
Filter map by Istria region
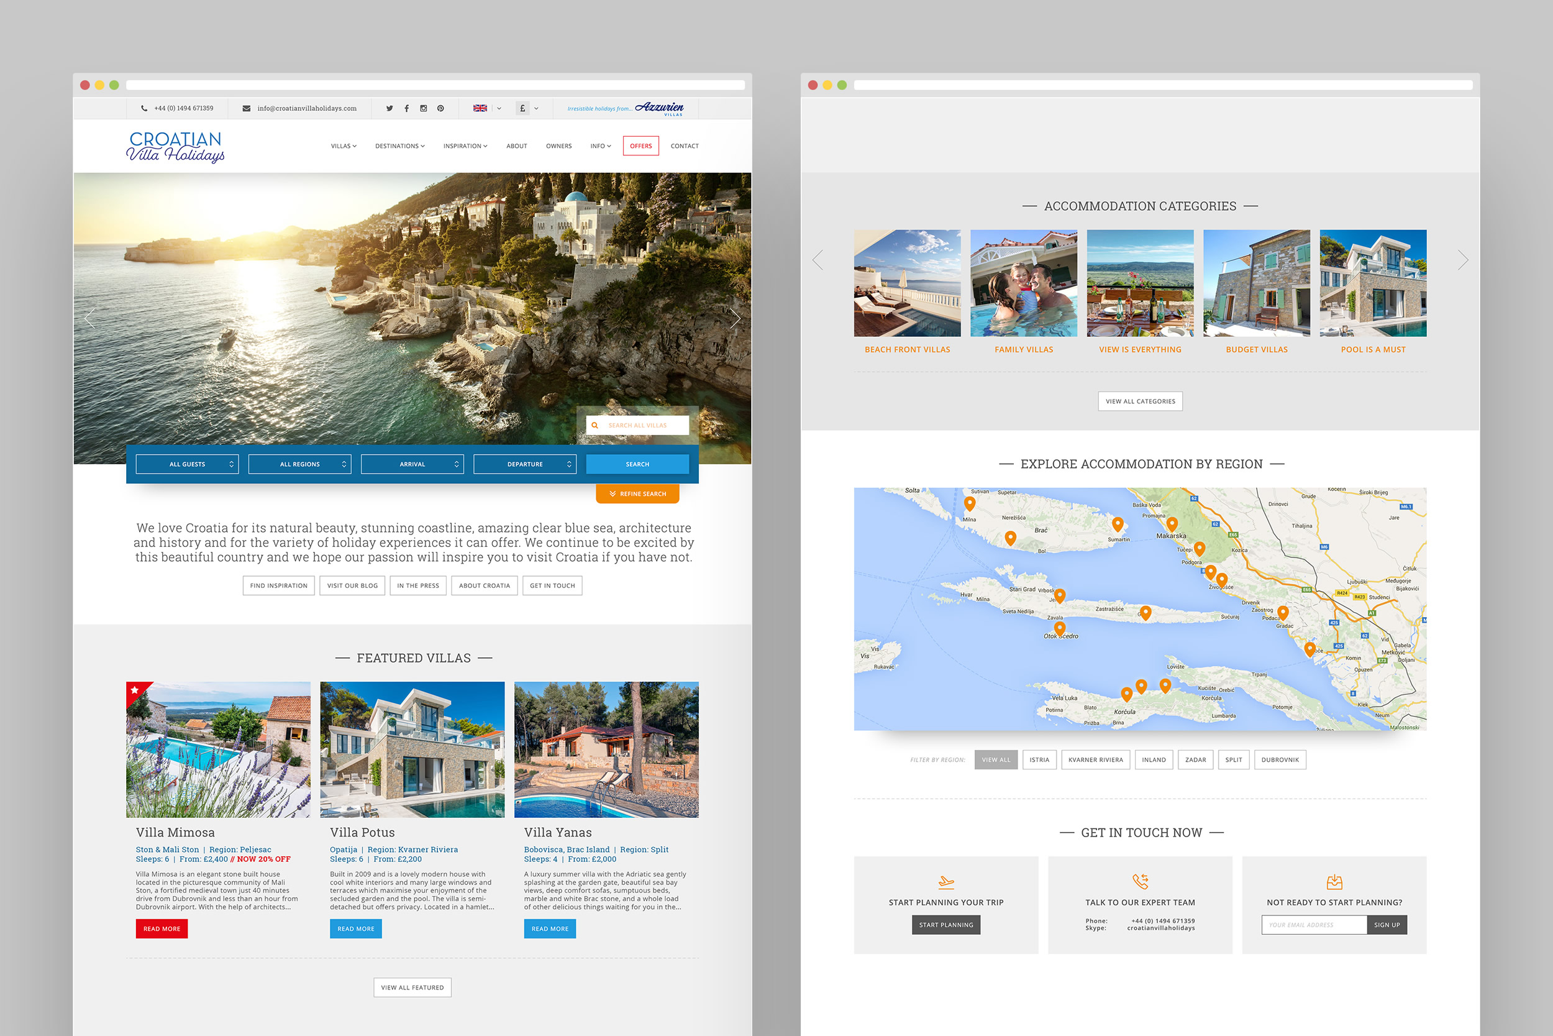pos(1039,760)
